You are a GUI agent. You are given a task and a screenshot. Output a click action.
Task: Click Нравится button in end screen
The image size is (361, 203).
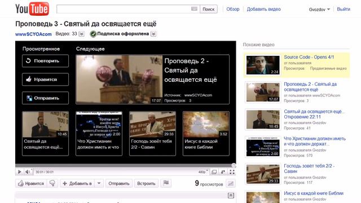(45, 80)
